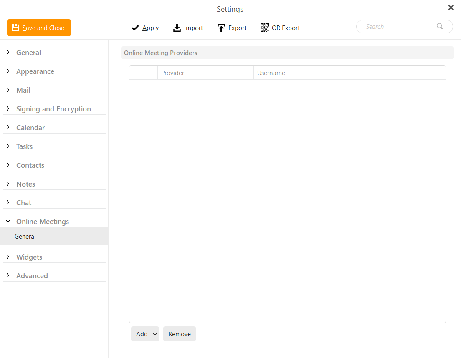
Task: Click the expand arrow next to Advanced
Action: coord(8,275)
